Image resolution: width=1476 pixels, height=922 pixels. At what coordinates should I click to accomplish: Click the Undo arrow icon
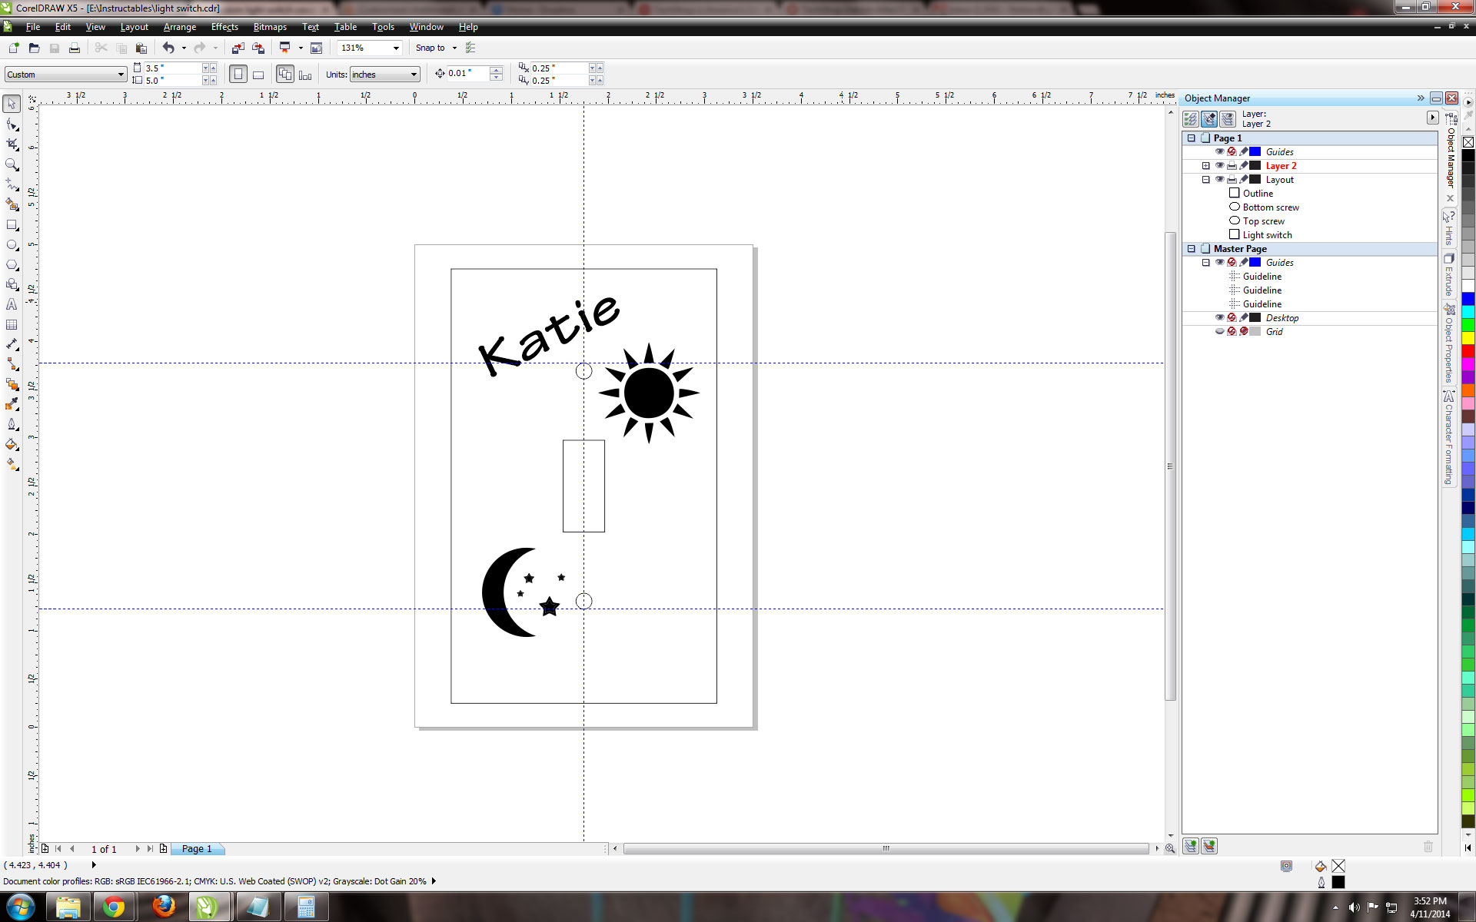pos(168,48)
